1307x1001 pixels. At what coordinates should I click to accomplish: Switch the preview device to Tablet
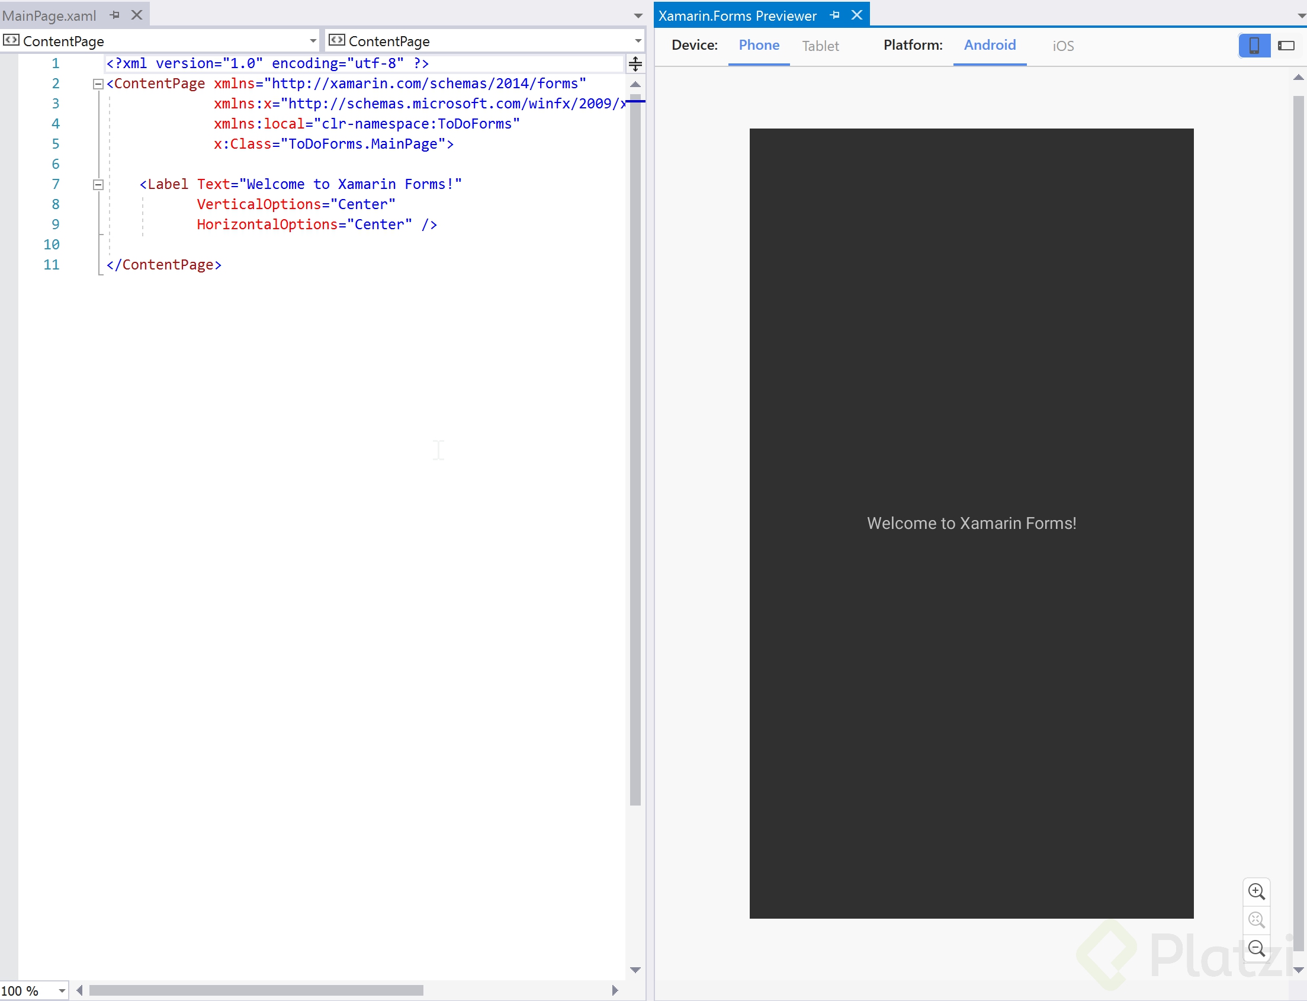pos(820,46)
